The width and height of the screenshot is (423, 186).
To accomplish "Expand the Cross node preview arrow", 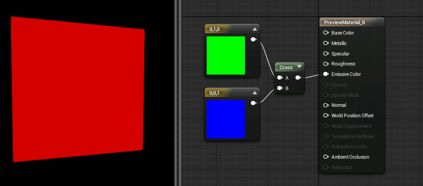I will coord(299,67).
